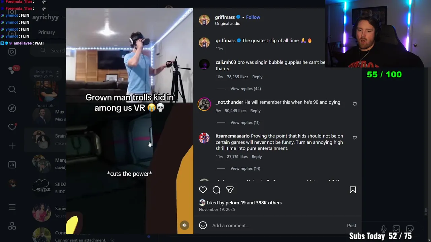Mute the reel audio with the speaker icon

(x=185, y=225)
